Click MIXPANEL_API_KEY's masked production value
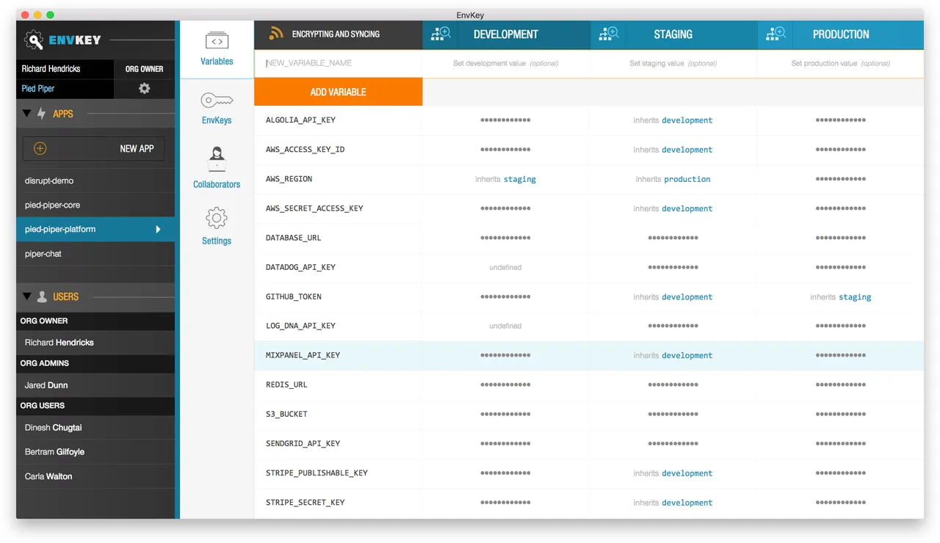Screen dimensions: 940x543 pos(840,355)
